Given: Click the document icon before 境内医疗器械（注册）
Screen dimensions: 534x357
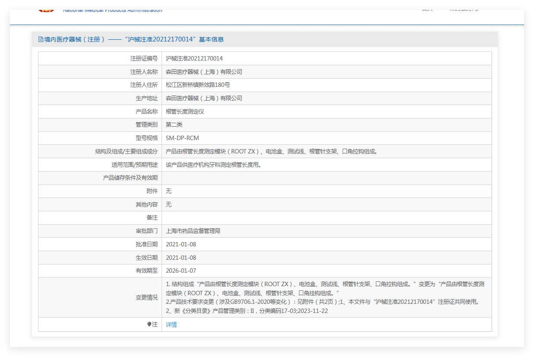Looking at the screenshot, I should [x=41, y=39].
